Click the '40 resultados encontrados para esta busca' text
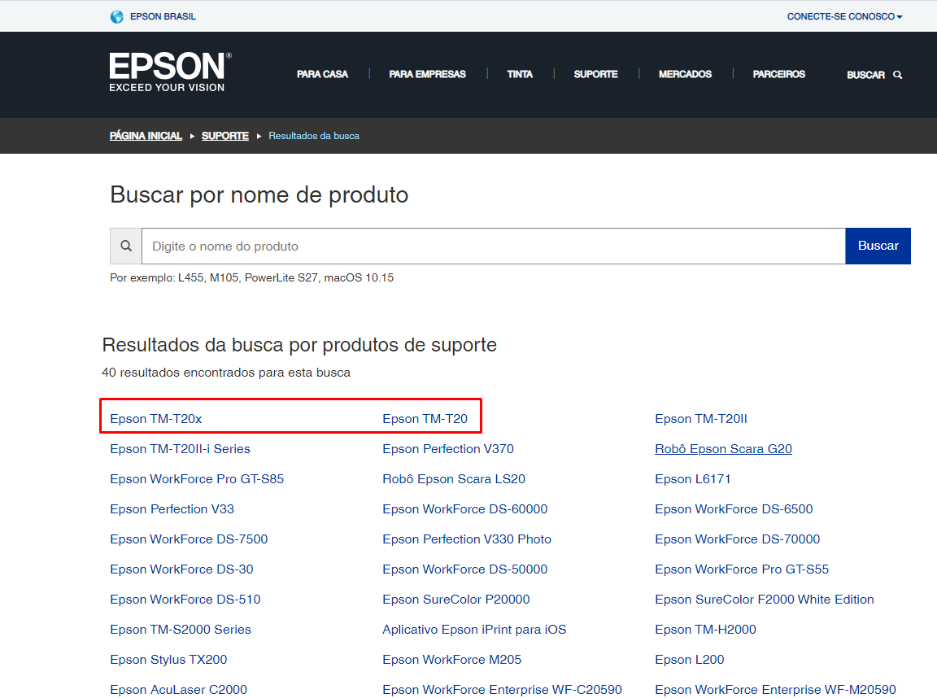 pos(226,373)
